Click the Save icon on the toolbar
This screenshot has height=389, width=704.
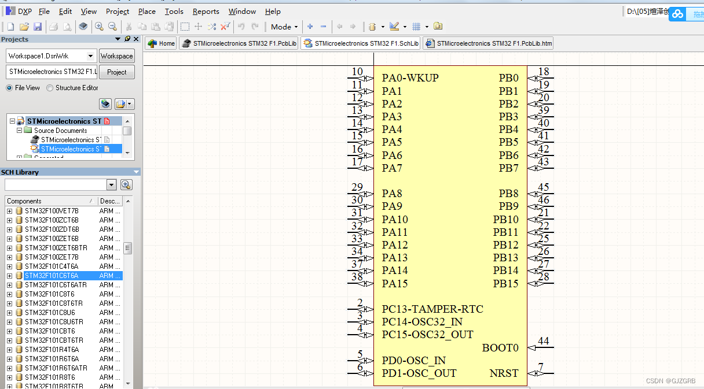click(x=38, y=27)
